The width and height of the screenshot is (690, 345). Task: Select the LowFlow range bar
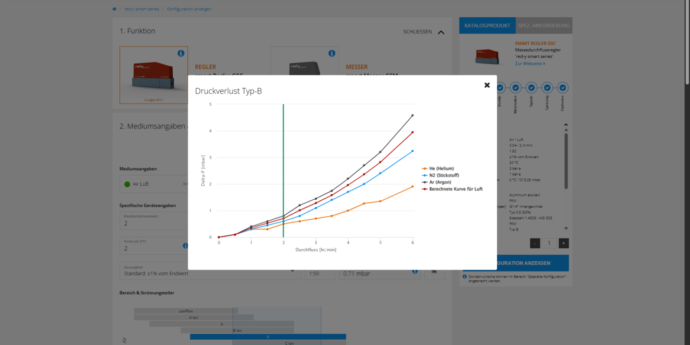click(x=186, y=311)
